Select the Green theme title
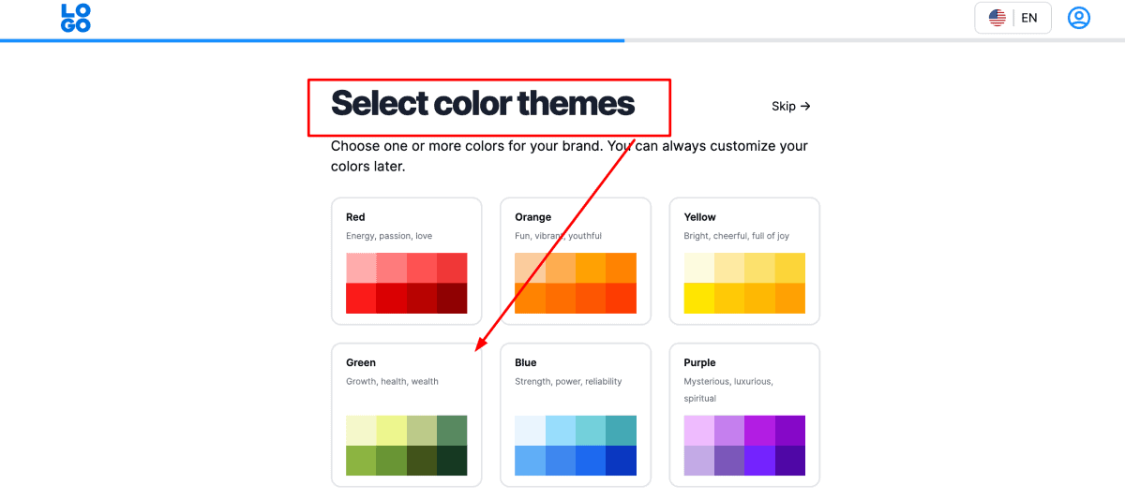1125x499 pixels. tap(361, 362)
